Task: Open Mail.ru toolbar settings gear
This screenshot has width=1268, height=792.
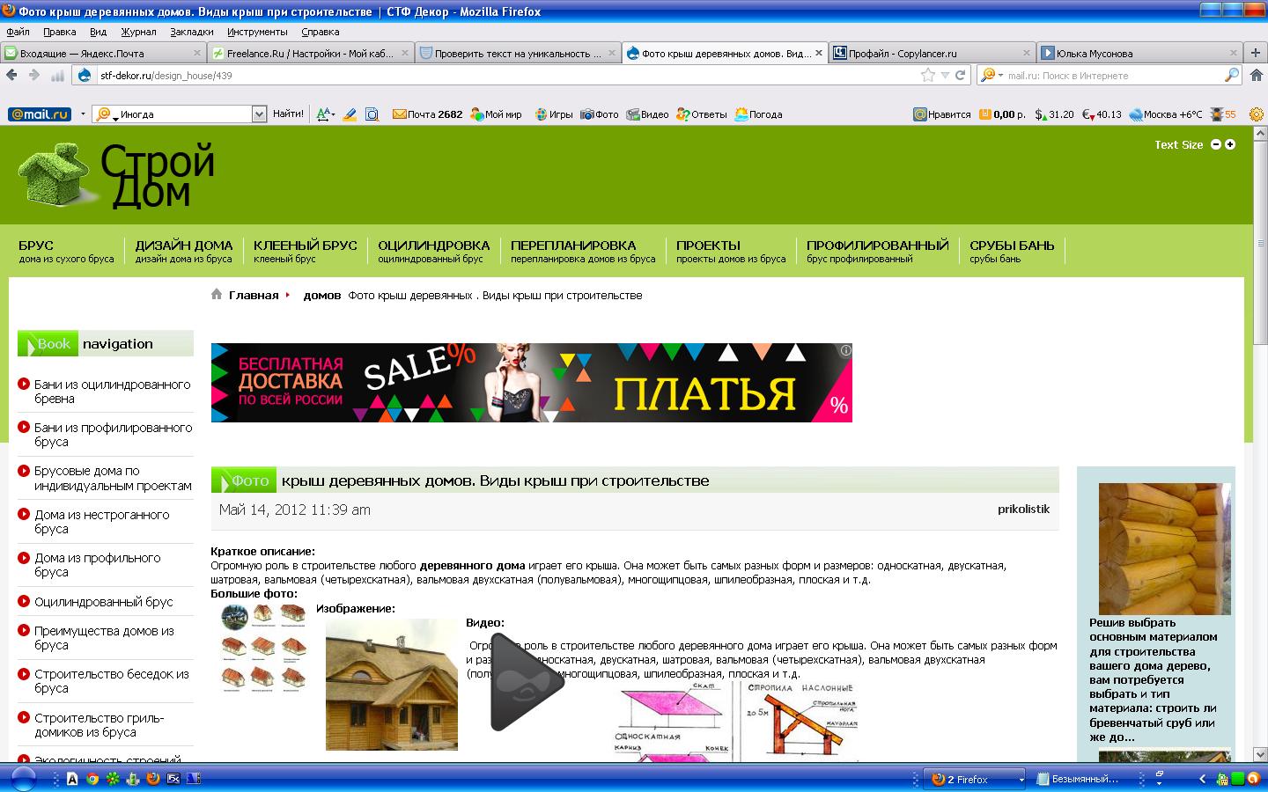Action: click(x=1256, y=114)
